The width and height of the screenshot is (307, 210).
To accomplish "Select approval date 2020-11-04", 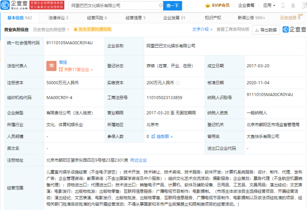I will click(258, 83).
